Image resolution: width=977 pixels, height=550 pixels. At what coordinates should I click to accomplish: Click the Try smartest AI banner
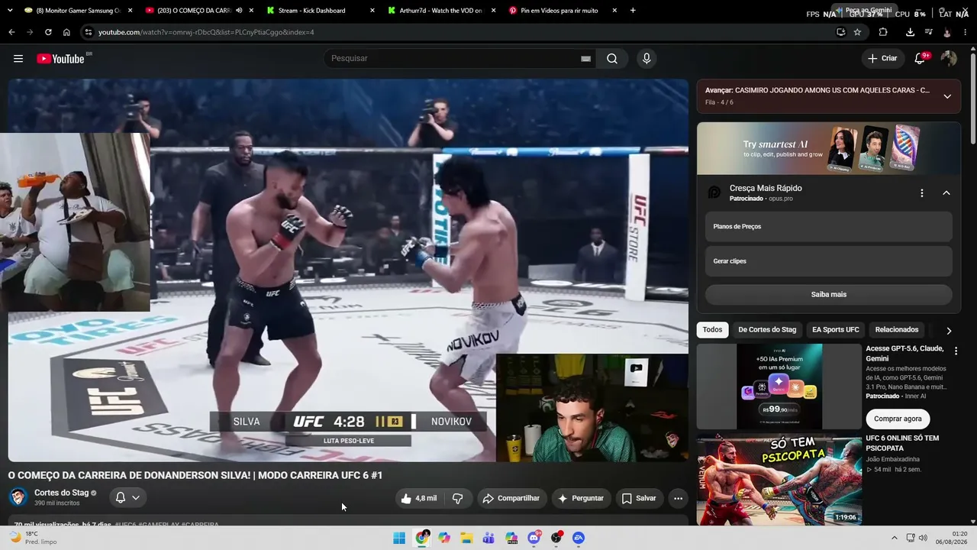[828, 149]
